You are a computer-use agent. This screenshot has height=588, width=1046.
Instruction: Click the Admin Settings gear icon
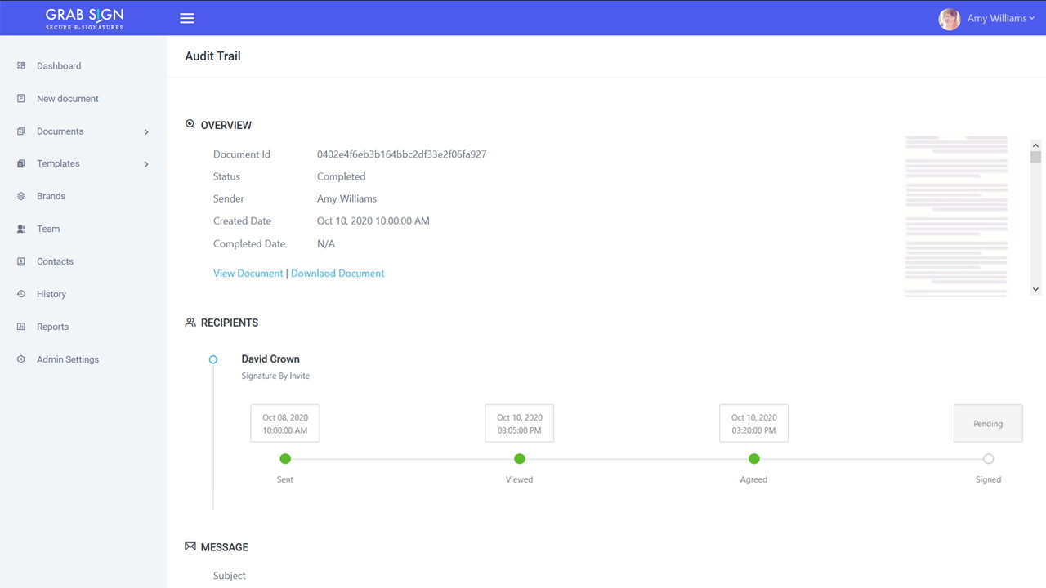(21, 359)
